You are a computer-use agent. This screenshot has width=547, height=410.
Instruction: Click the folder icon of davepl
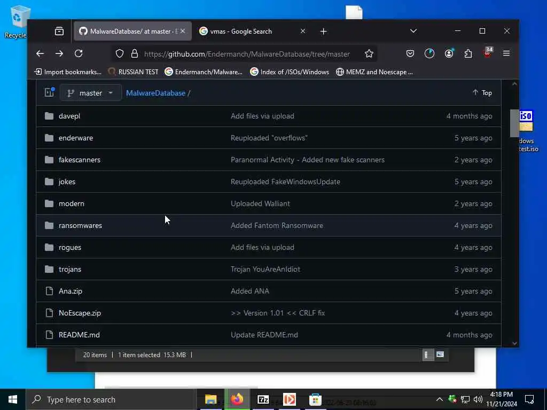(x=49, y=116)
